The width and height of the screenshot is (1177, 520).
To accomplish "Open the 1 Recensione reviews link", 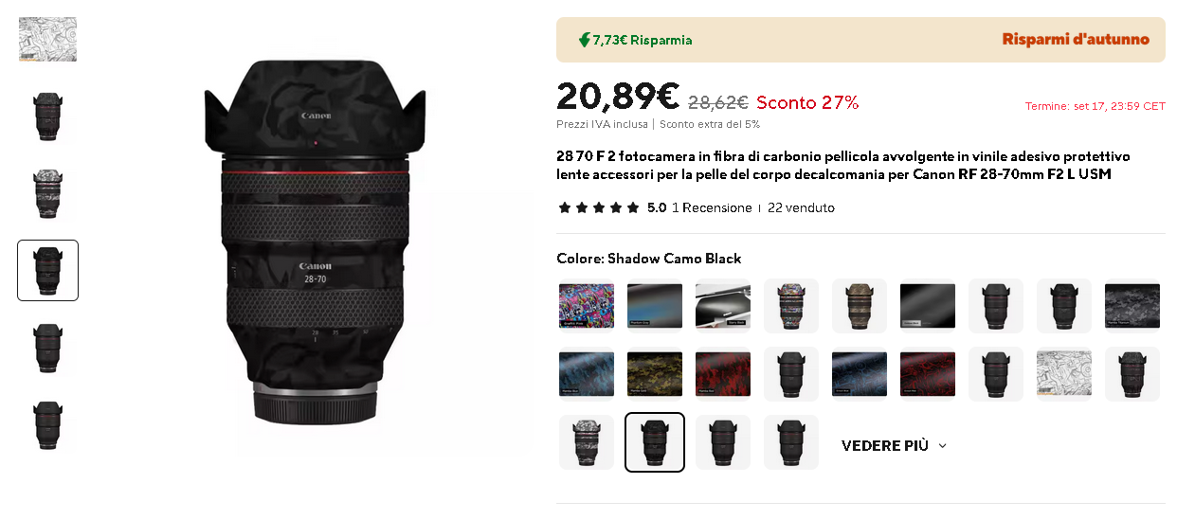I will click(712, 207).
